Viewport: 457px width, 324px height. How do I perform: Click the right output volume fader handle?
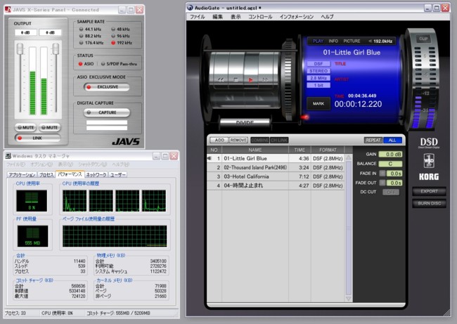pos(56,48)
